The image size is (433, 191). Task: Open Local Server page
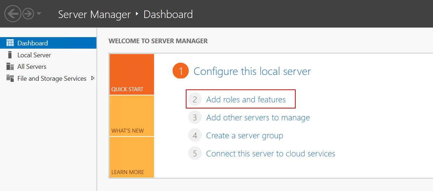click(34, 55)
